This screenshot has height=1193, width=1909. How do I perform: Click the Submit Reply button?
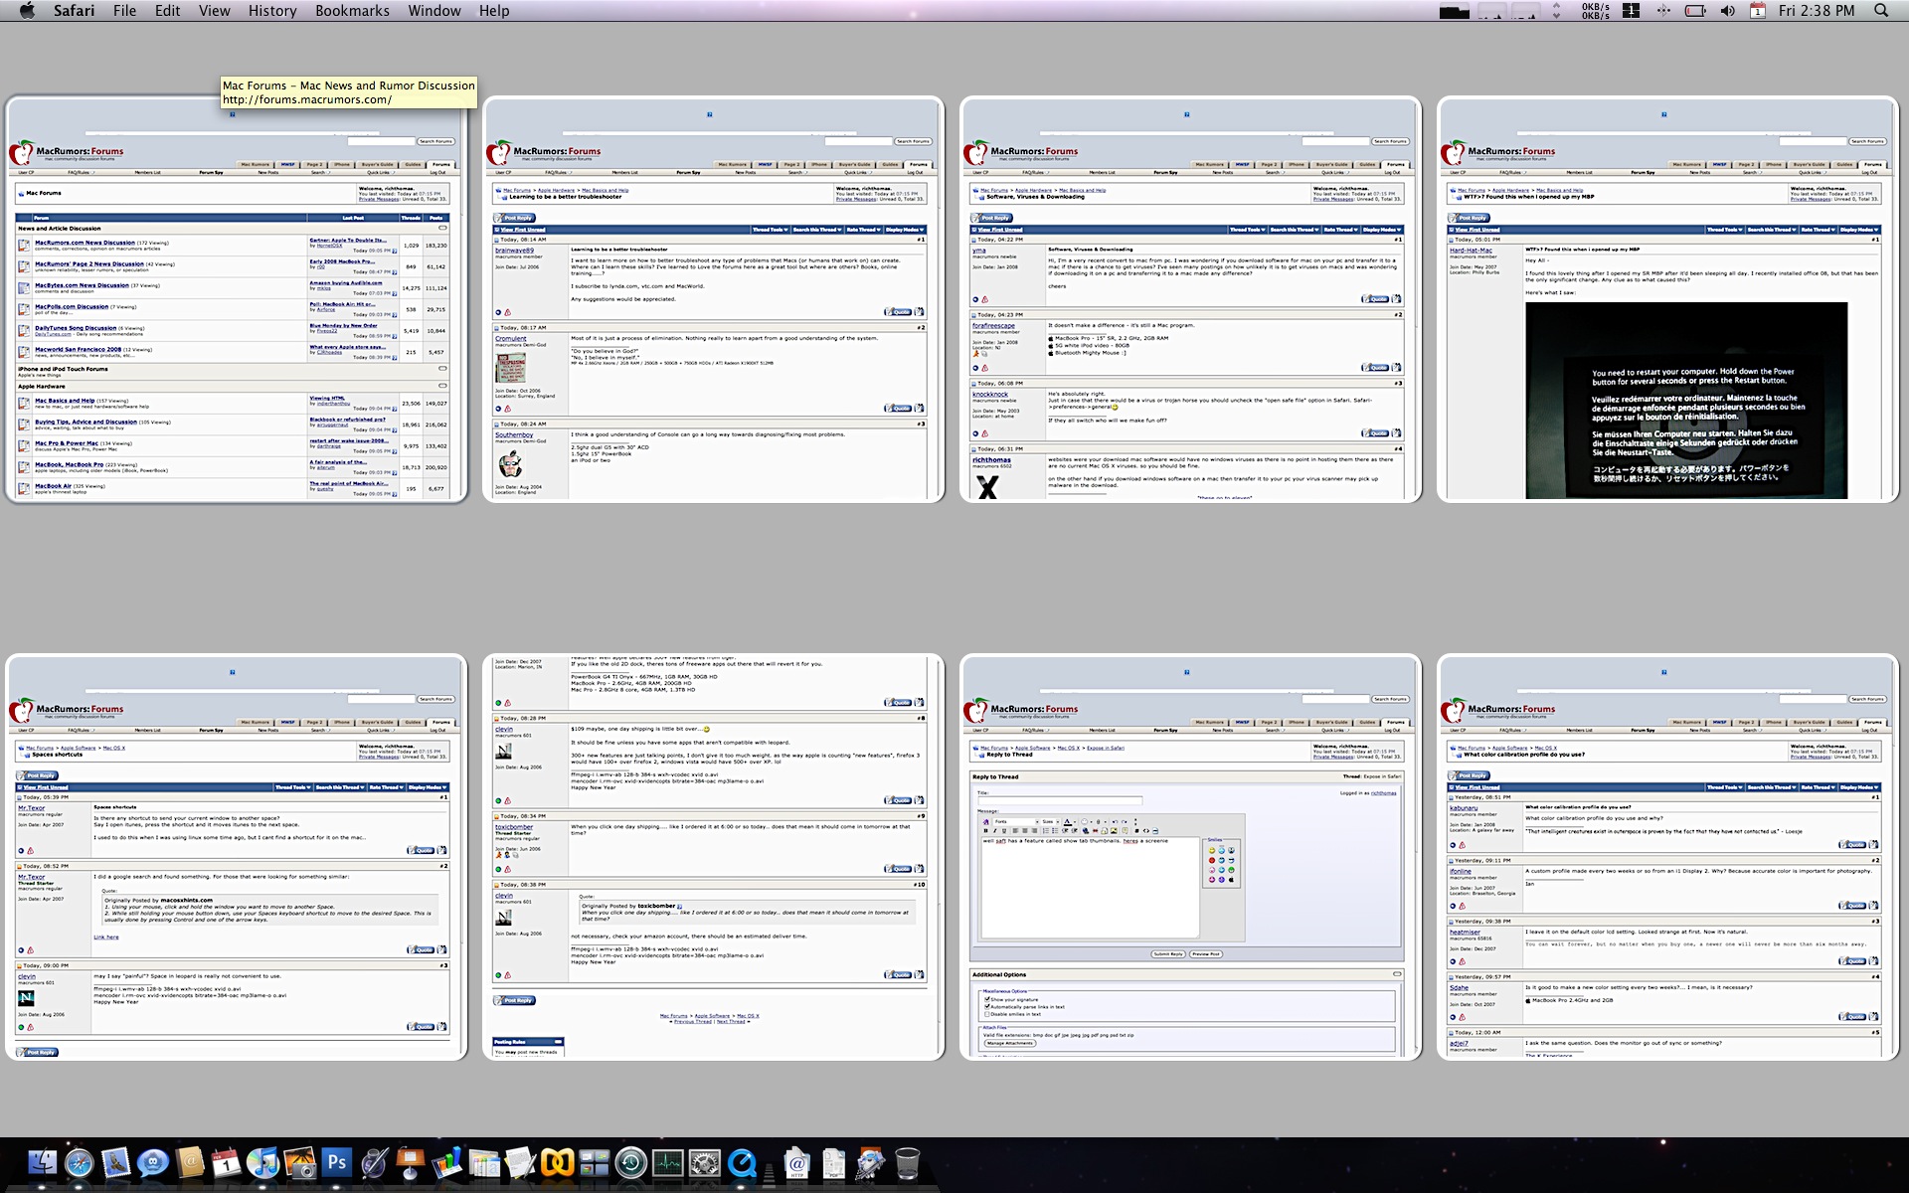(1168, 953)
